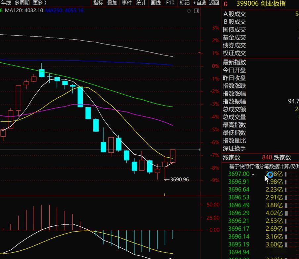Click the 昨日收盘 label
This screenshot has height=259, width=299.
click(234, 78)
